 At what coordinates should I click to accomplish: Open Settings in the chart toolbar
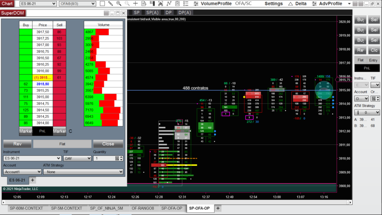coord(273,4)
